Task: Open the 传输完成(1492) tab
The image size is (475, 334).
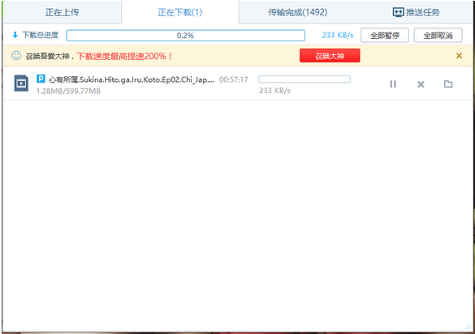Action: coord(297,12)
